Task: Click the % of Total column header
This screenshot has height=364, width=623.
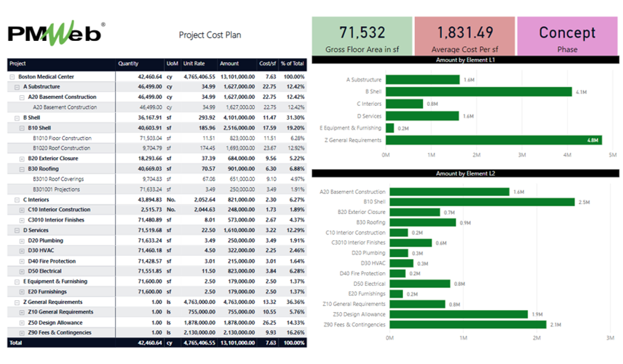Action: [292, 64]
